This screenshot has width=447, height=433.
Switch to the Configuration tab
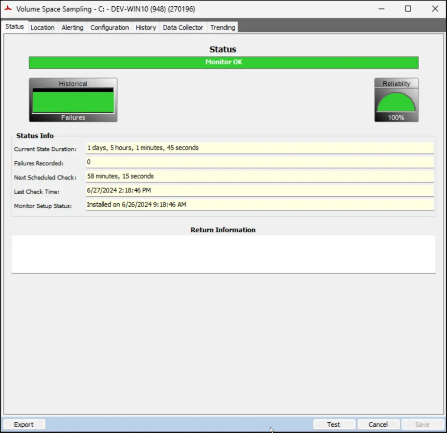coord(110,27)
